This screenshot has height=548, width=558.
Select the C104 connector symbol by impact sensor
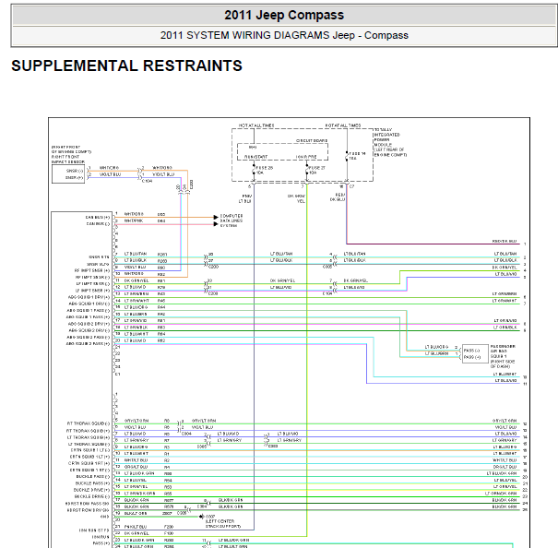click(140, 174)
